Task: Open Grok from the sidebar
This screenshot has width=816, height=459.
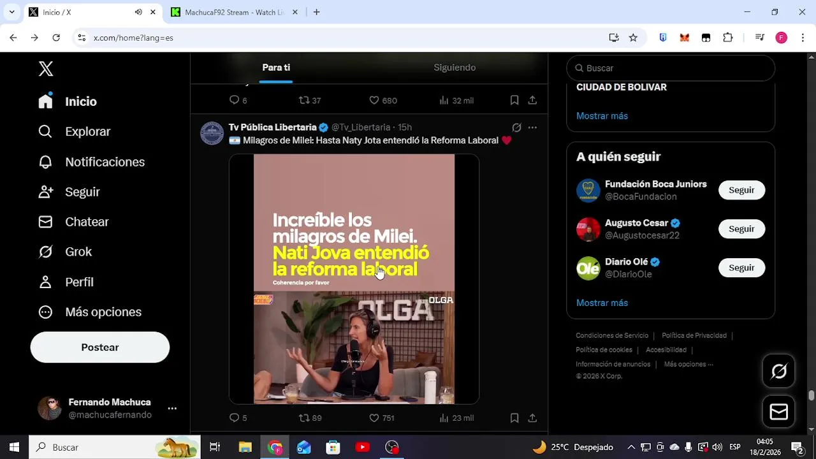Action: (x=65, y=252)
